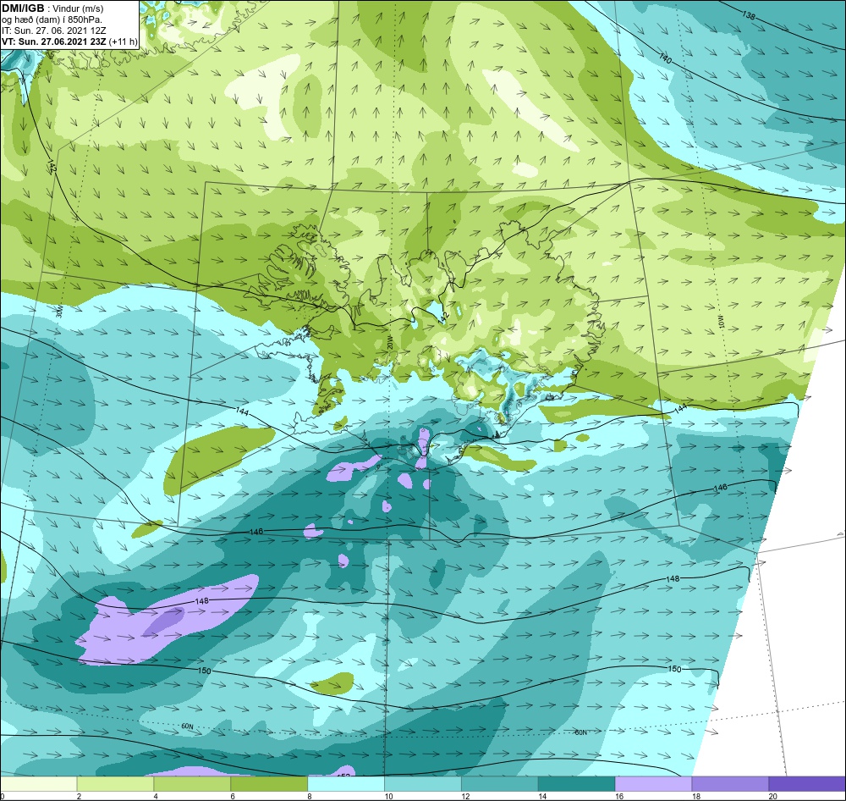Click the legend tick value '18'
846x801 pixels.
[696, 796]
